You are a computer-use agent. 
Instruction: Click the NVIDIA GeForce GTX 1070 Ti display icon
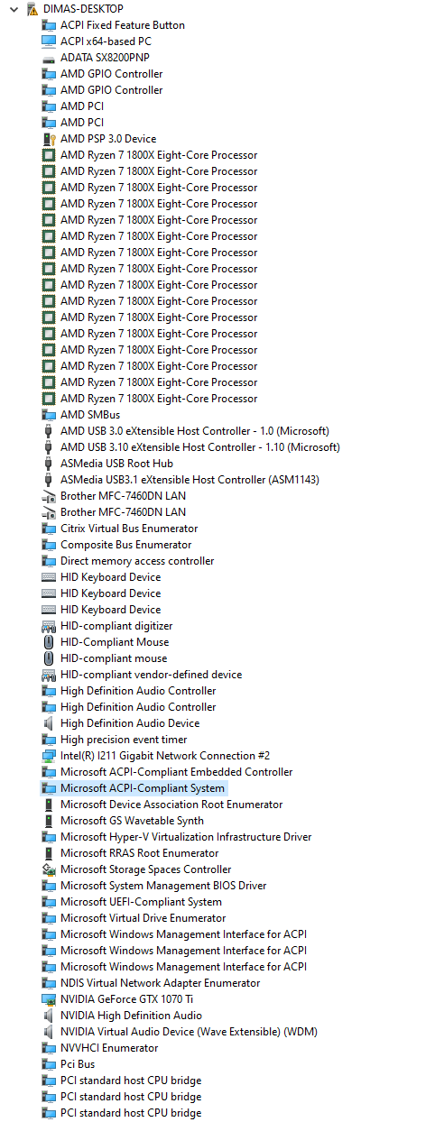coord(49,999)
